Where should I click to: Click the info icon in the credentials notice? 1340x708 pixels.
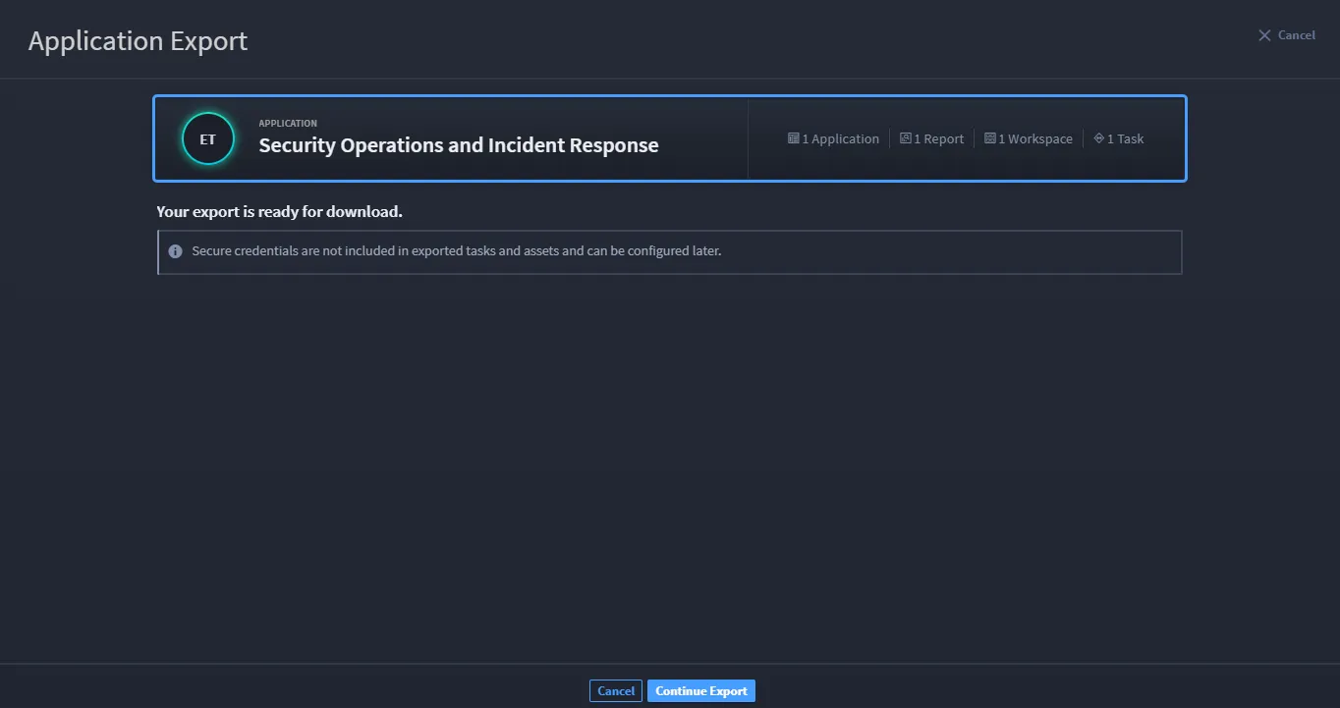(x=175, y=251)
